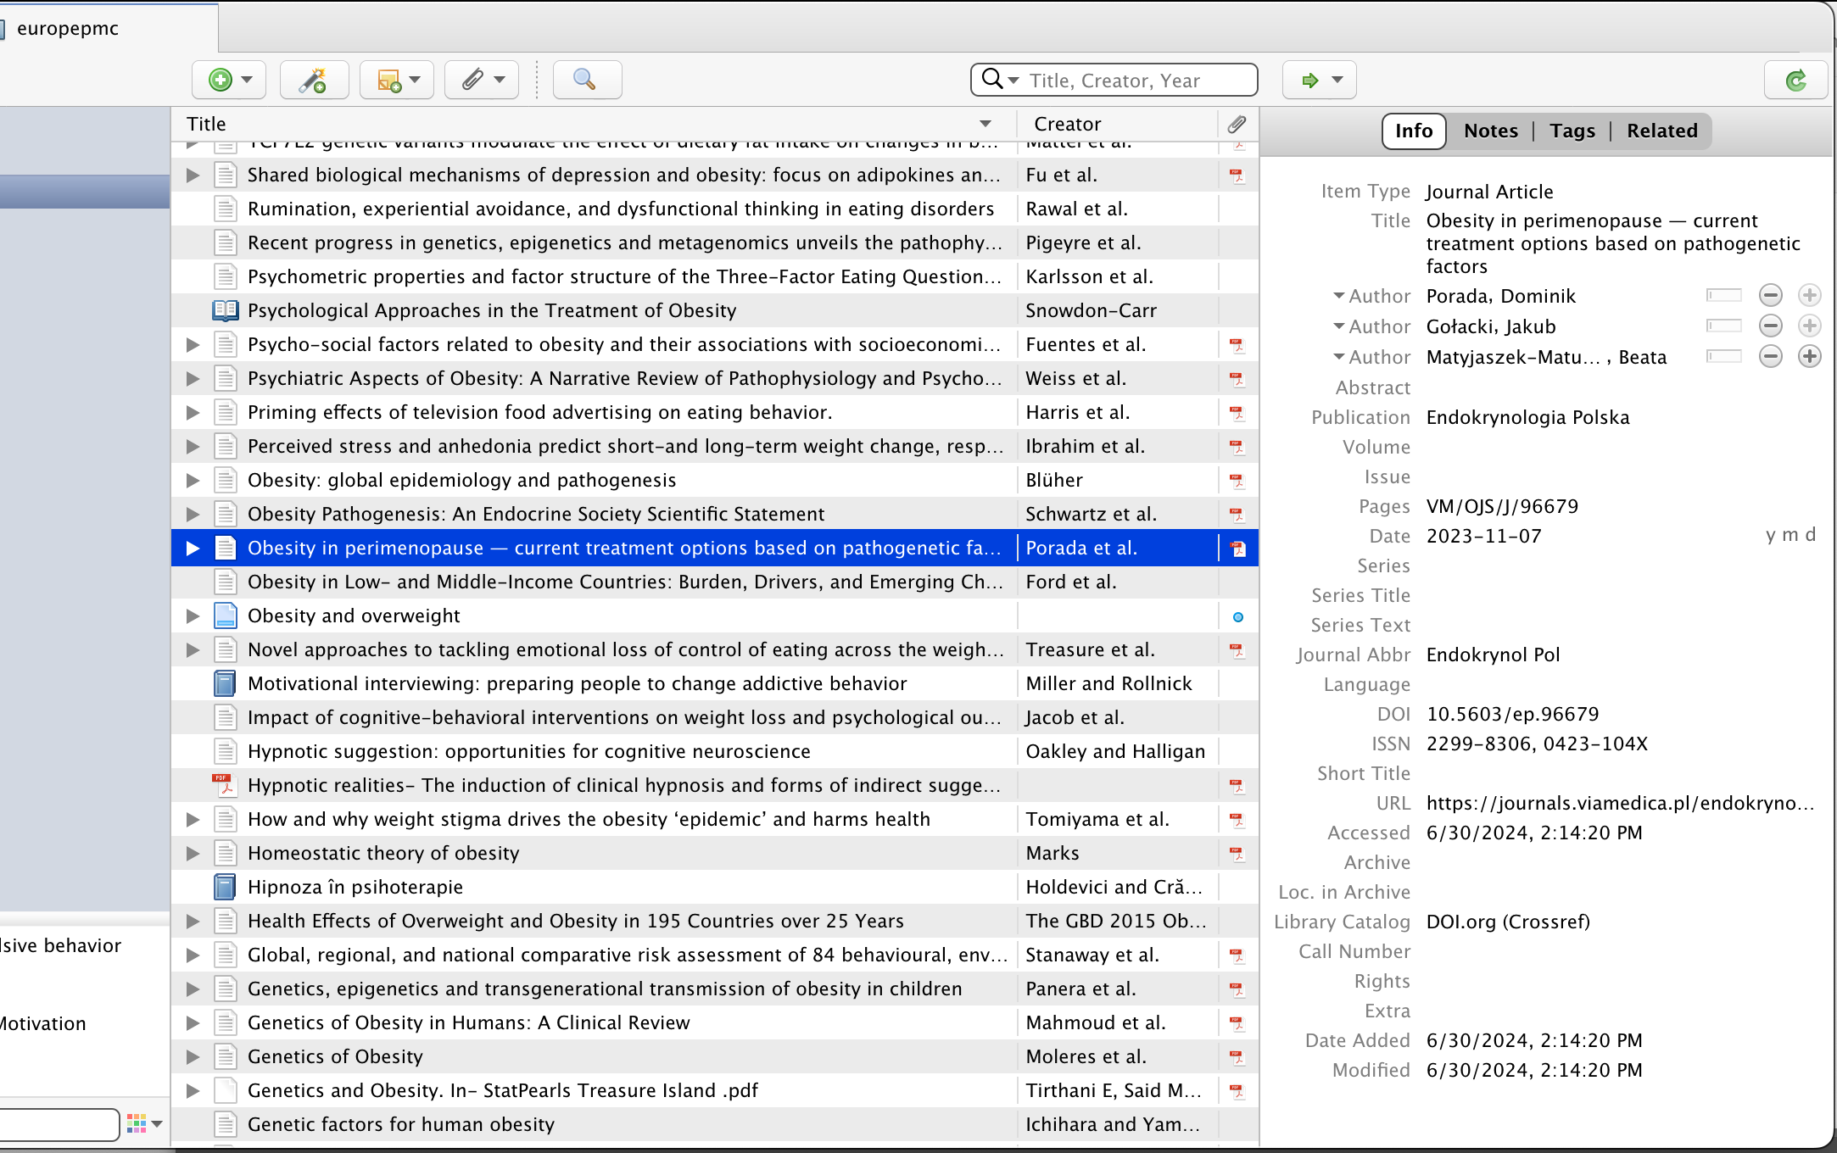Expand the Obesity and overweight item
This screenshot has width=1837, height=1153.
(x=193, y=616)
